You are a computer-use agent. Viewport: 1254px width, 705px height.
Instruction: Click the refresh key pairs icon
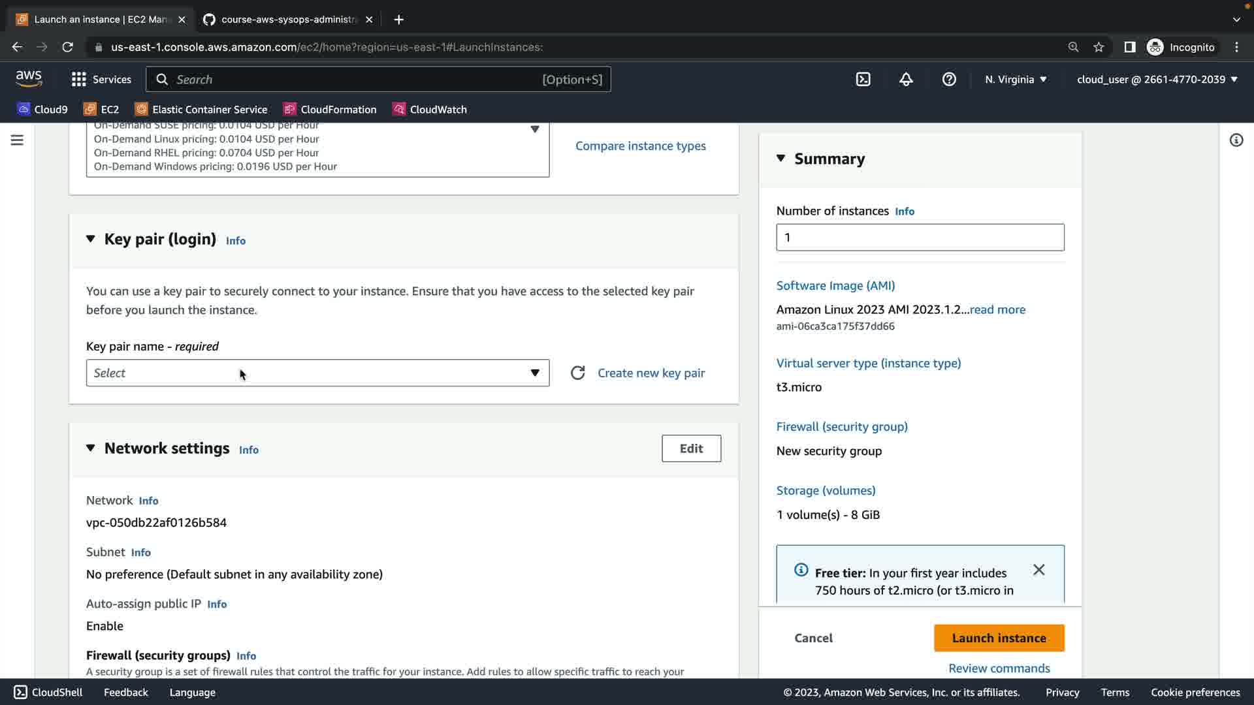577,373
